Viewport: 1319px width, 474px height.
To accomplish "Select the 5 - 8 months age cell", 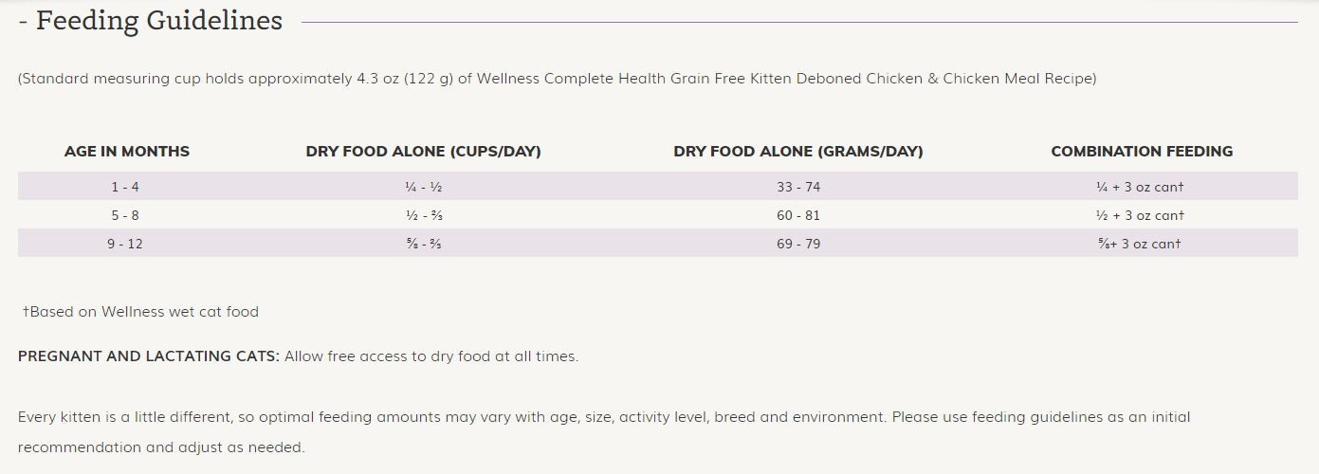I will (x=125, y=215).
